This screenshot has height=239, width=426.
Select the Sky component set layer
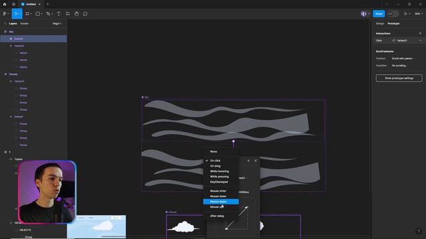pyautogui.click(x=33, y=32)
